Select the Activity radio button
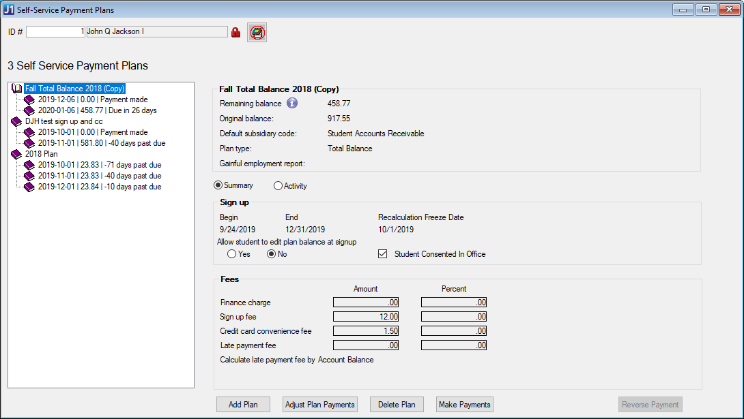Viewport: 744px width, 419px height. coord(278,186)
